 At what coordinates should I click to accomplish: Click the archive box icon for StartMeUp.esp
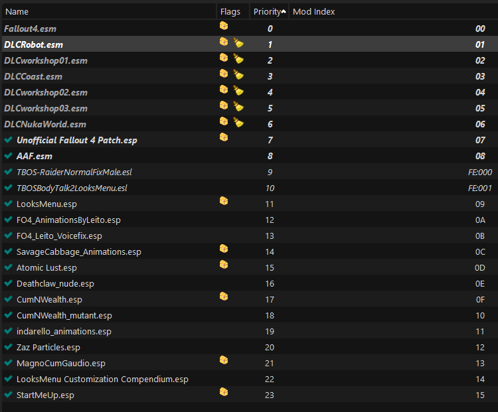(224, 392)
